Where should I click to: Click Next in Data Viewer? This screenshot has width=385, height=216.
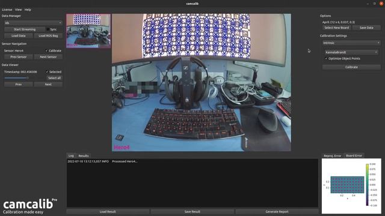click(48, 84)
